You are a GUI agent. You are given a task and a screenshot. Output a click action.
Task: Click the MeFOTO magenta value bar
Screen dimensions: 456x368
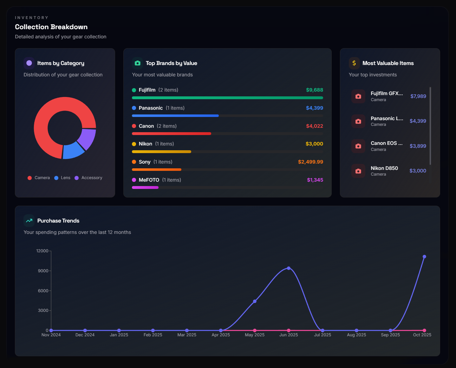click(145, 187)
